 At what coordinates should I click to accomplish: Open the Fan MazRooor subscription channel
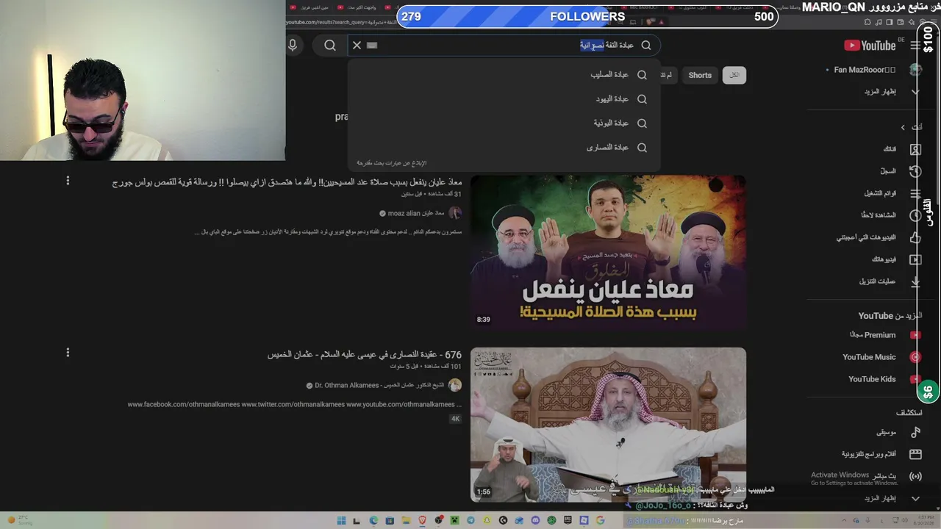(873, 70)
